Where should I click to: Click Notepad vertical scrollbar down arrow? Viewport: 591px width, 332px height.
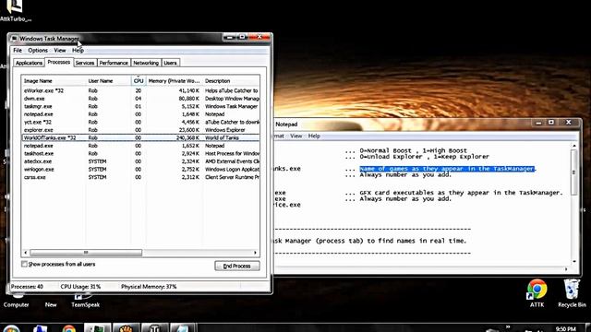click(x=574, y=261)
